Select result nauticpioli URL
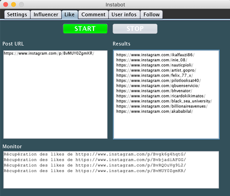The image size is (230, 196). pos(155,65)
